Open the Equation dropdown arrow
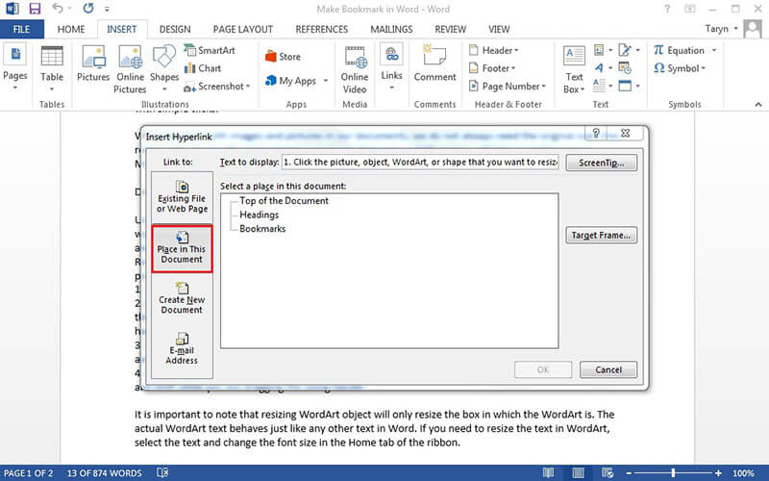The image size is (769, 481). [713, 50]
